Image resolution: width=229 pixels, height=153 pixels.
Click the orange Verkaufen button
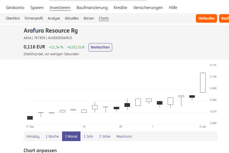pos(206,18)
